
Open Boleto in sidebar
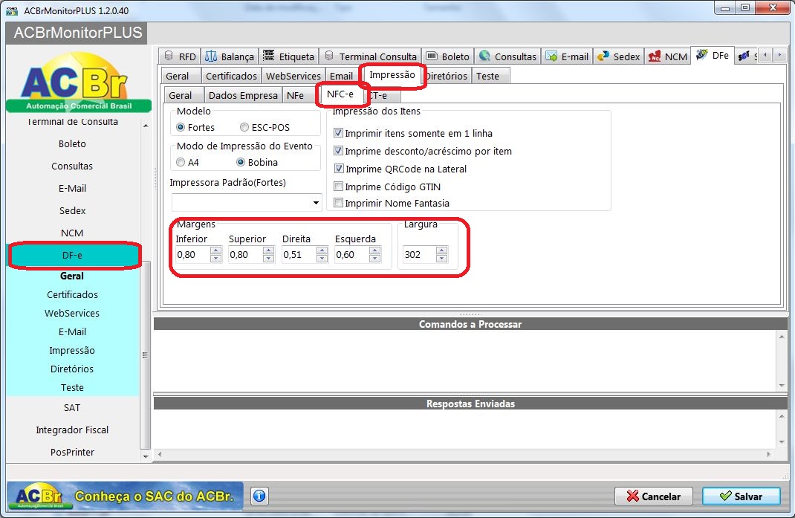pyautogui.click(x=73, y=143)
